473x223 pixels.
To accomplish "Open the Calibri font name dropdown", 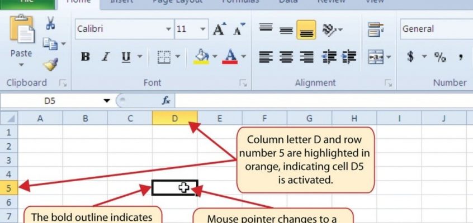I will tap(168, 29).
